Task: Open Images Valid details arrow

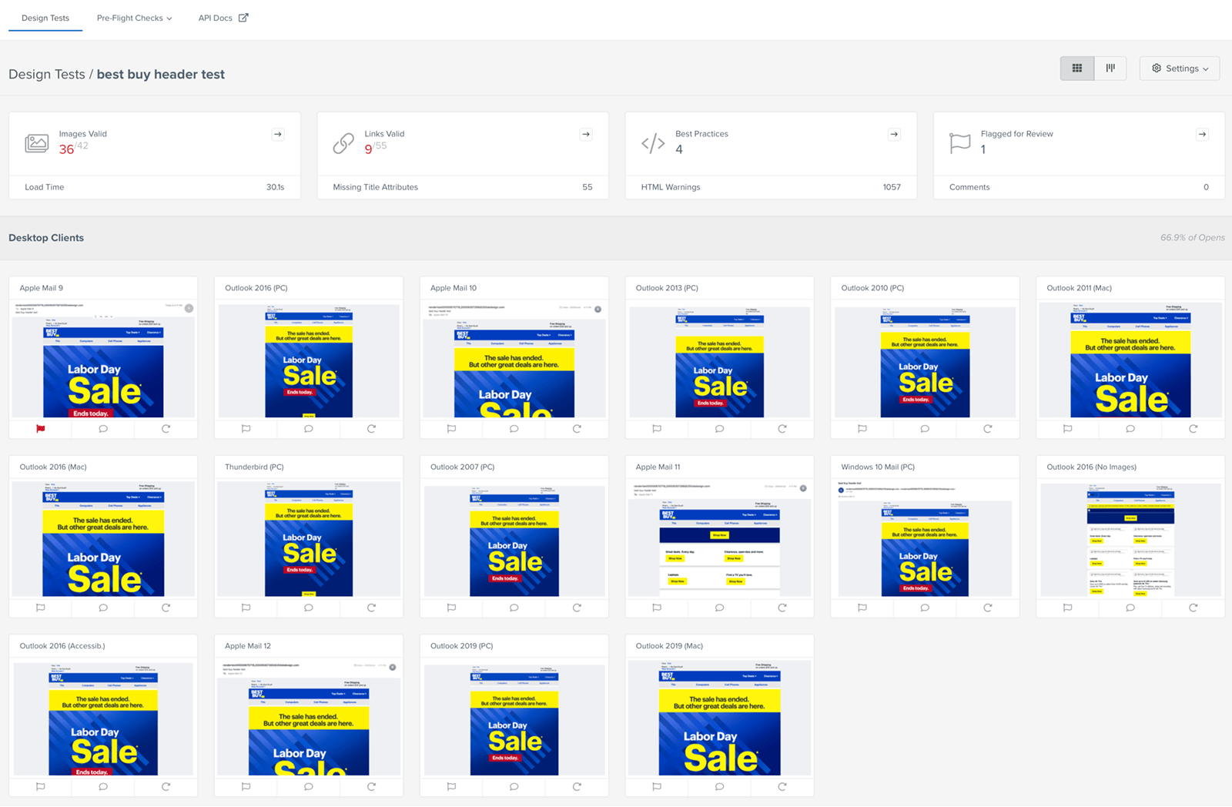Action: pos(278,135)
